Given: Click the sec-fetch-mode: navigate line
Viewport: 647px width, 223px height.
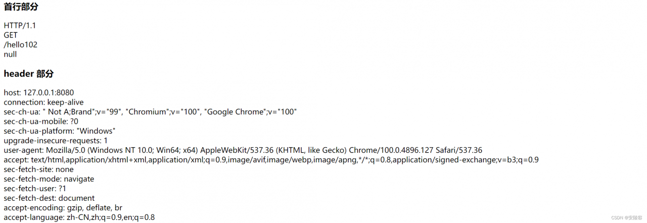Looking at the screenshot, I should click(x=49, y=179).
